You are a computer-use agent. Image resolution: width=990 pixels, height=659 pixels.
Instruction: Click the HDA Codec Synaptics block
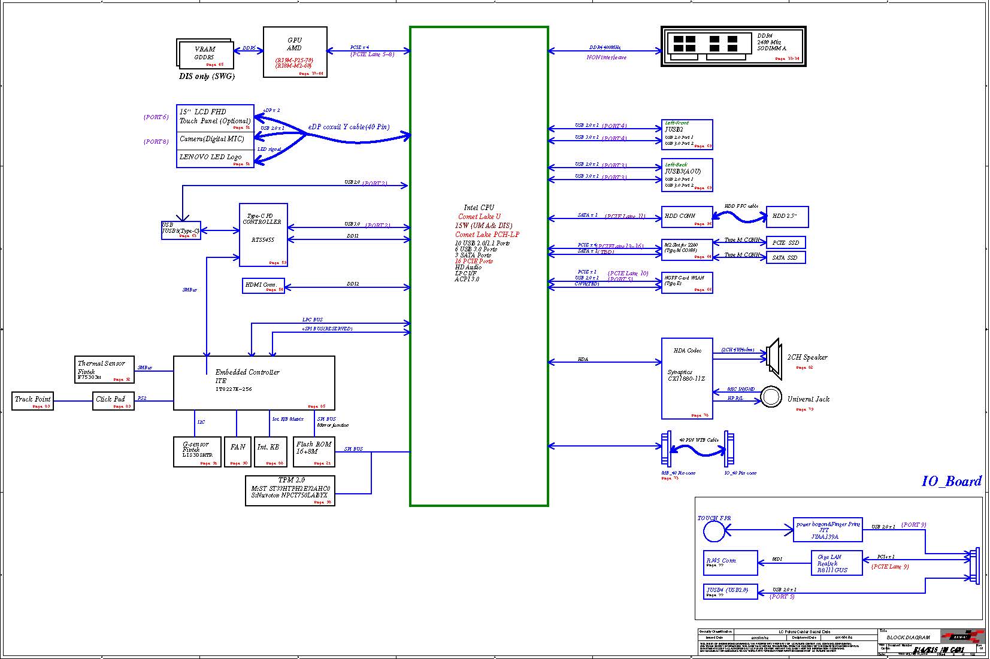click(687, 378)
